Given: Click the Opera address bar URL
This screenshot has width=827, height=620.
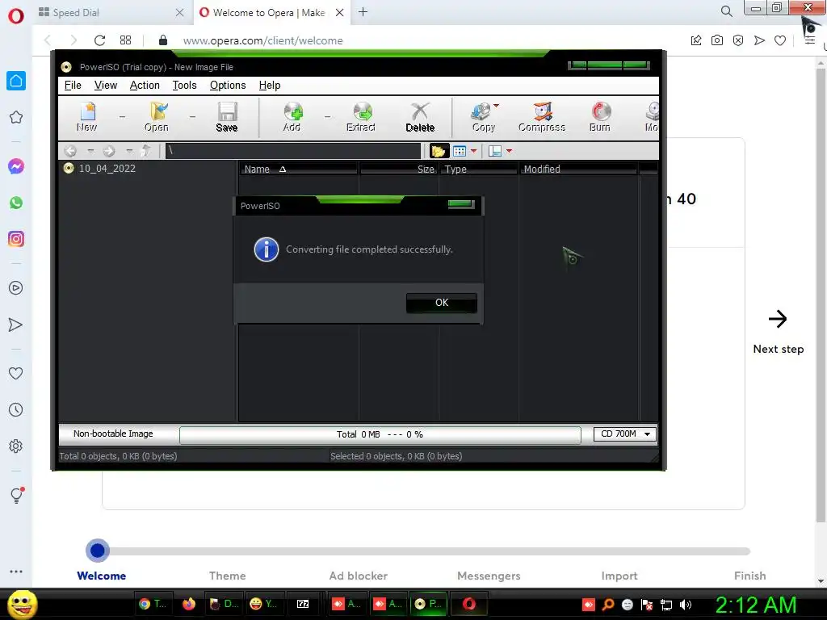Looking at the screenshot, I should pos(262,40).
